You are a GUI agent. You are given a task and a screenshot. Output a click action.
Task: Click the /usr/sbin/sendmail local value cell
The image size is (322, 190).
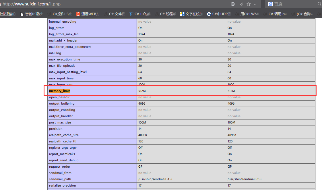pyautogui.click(x=155, y=179)
